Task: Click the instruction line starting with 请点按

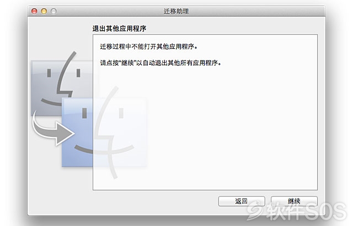Action: [x=161, y=63]
